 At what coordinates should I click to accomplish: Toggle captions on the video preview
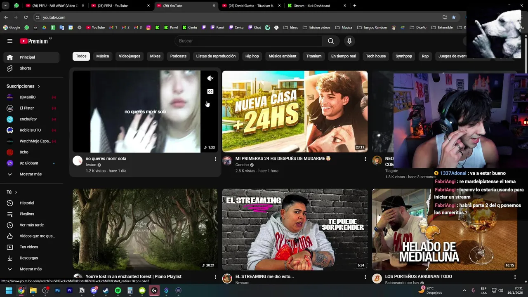210,92
